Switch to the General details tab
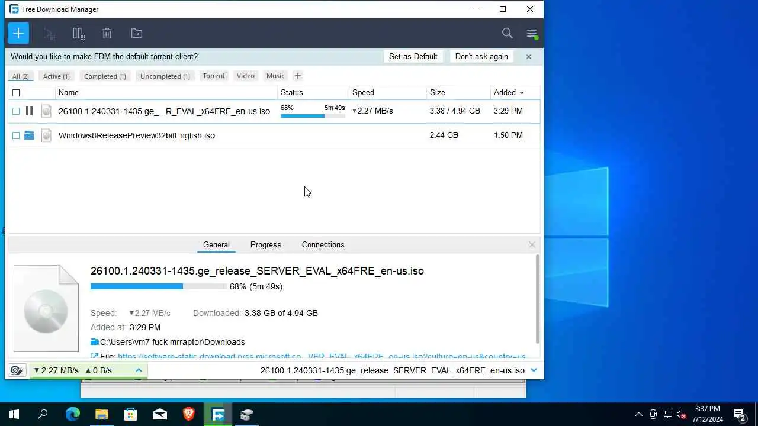 (216, 244)
